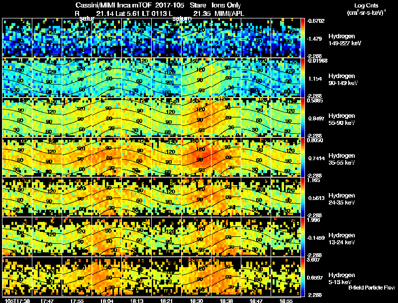The height and width of the screenshot is (303, 398).
Task: Click the 'Ions Only' text in the title
Action: coord(226,5)
